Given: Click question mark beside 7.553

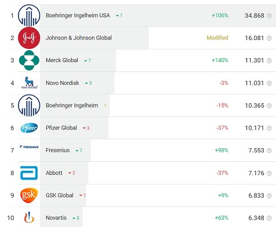Looking at the screenshot, I should pyautogui.click(x=269, y=151).
